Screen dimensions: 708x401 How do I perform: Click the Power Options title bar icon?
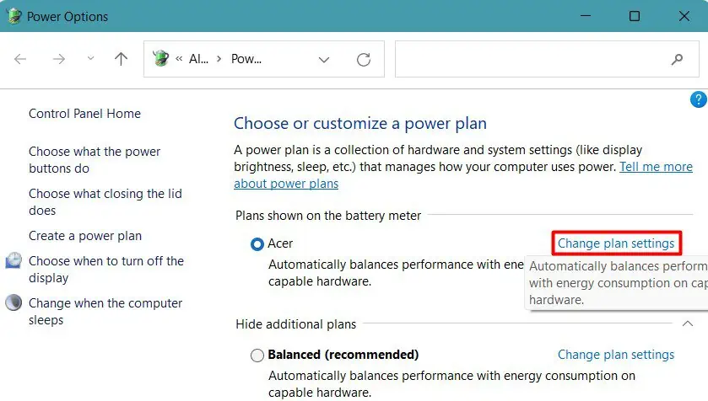(14, 16)
